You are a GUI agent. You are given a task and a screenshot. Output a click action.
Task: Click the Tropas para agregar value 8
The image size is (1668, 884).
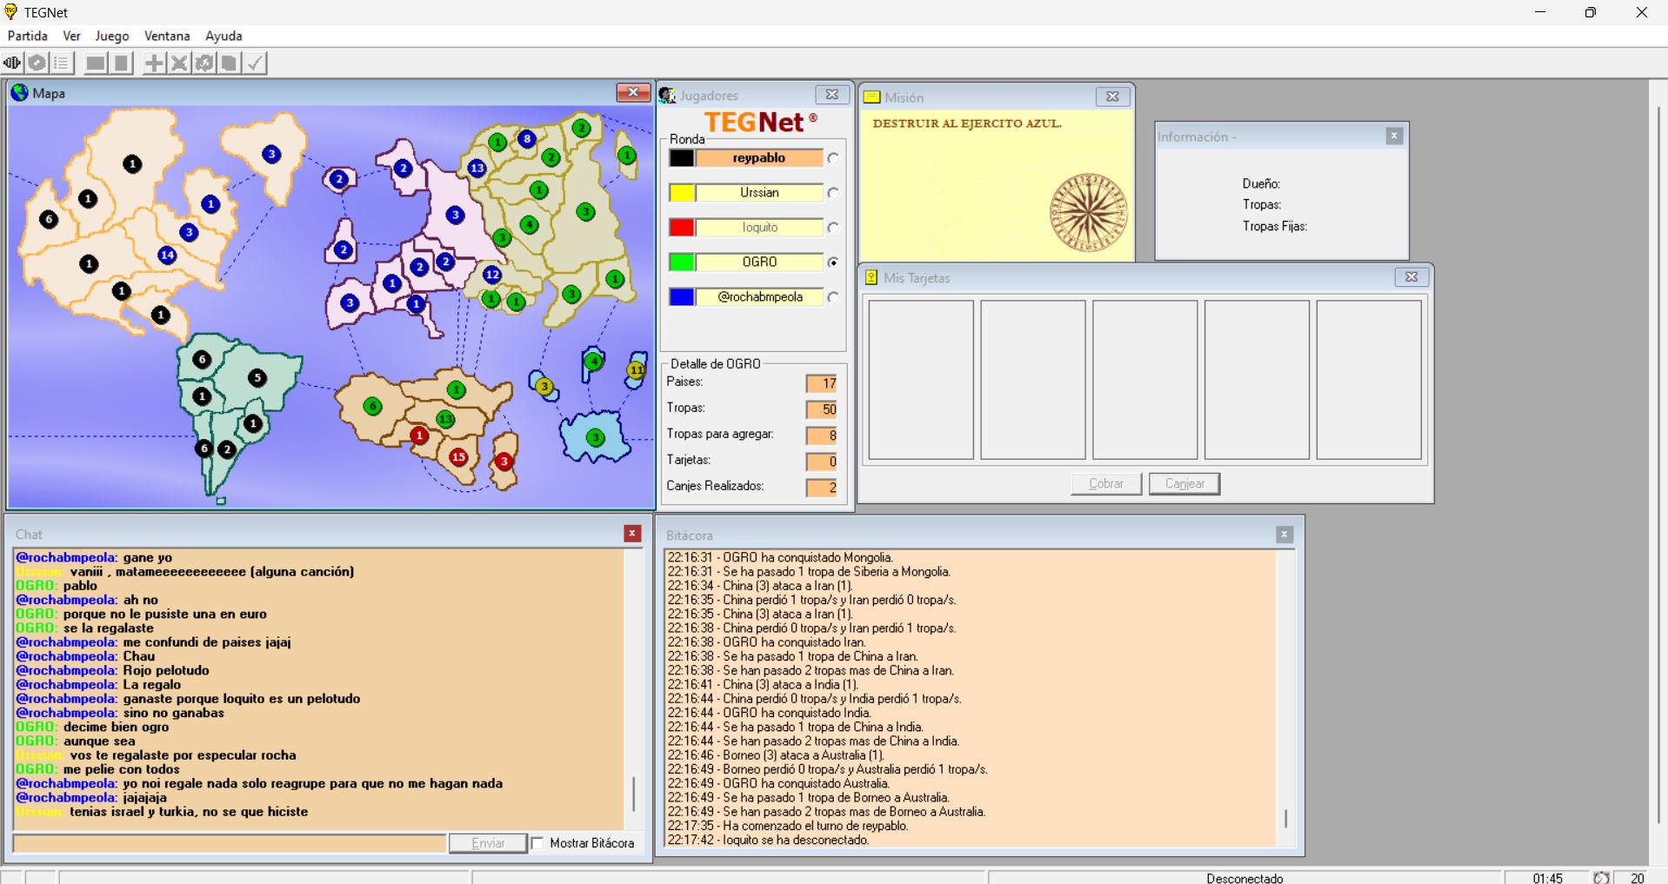pos(822,435)
